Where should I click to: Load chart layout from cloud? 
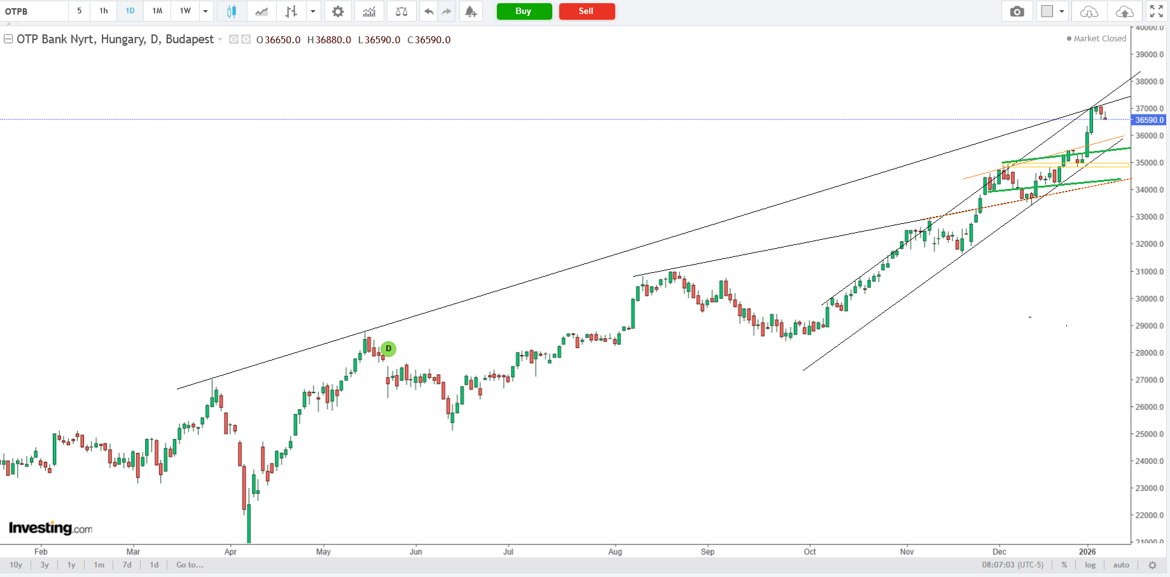1089,11
